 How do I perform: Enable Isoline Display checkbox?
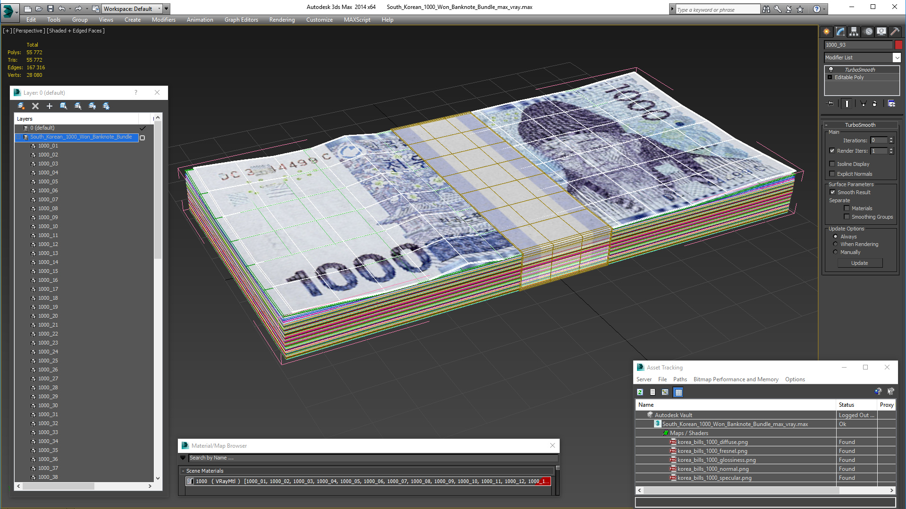point(832,164)
